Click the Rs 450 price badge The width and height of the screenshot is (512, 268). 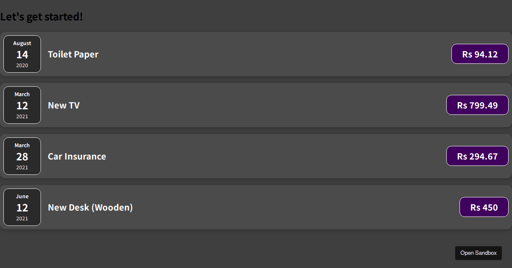coord(484,207)
